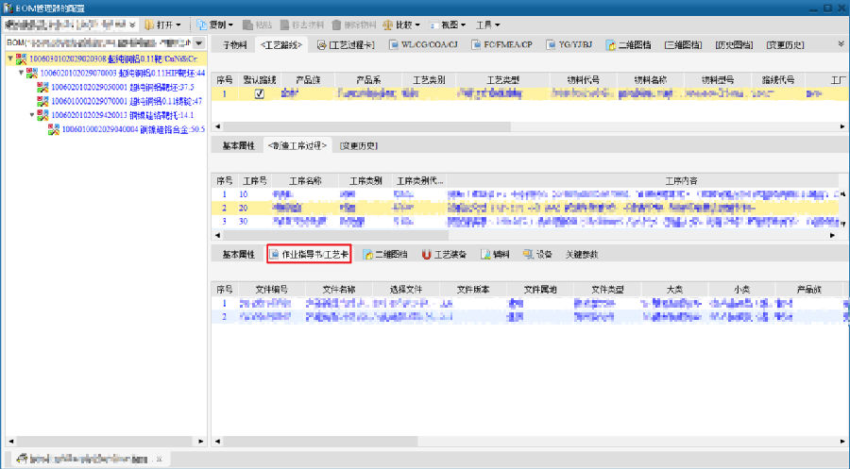Open 二维图档 icon in the lower tab row
850x469 pixels.
tap(368, 254)
